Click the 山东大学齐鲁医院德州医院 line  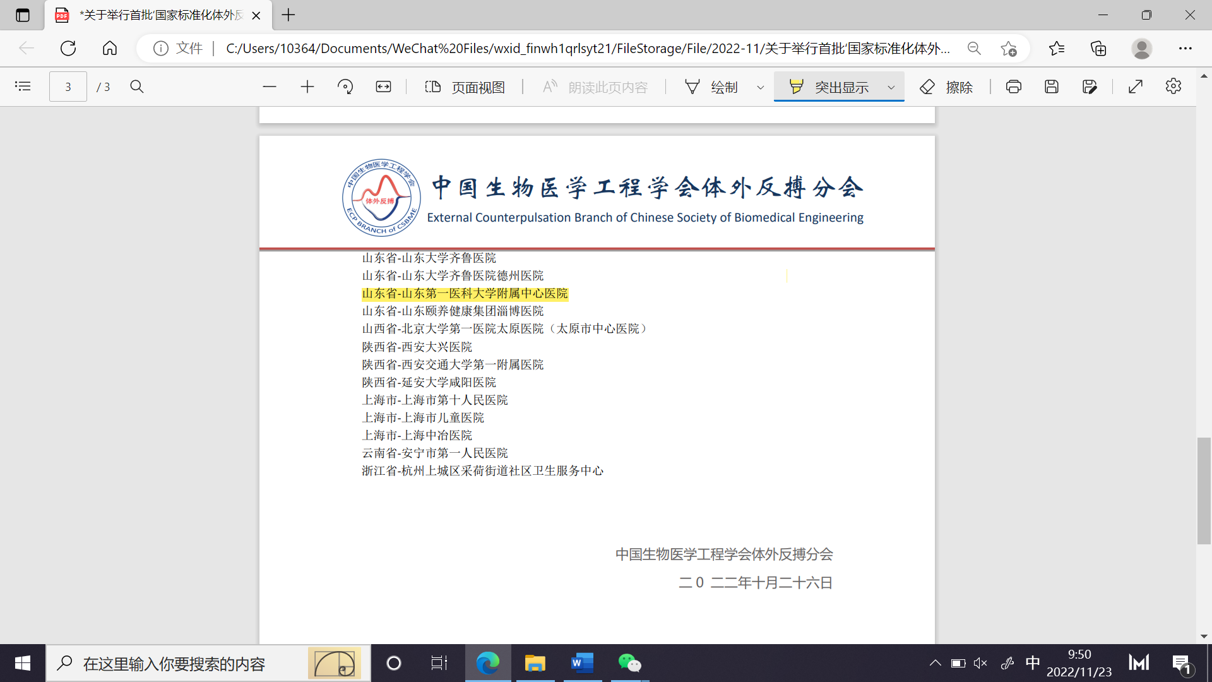click(x=453, y=276)
